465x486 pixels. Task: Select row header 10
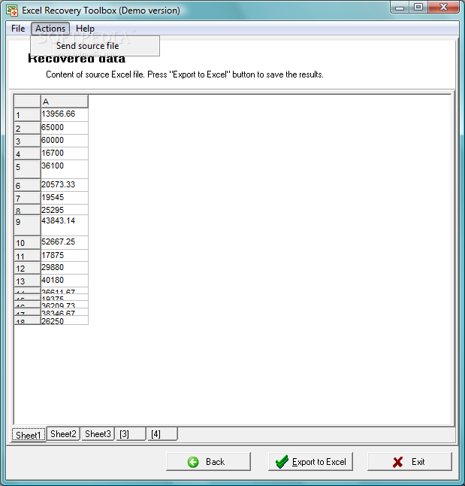28,242
